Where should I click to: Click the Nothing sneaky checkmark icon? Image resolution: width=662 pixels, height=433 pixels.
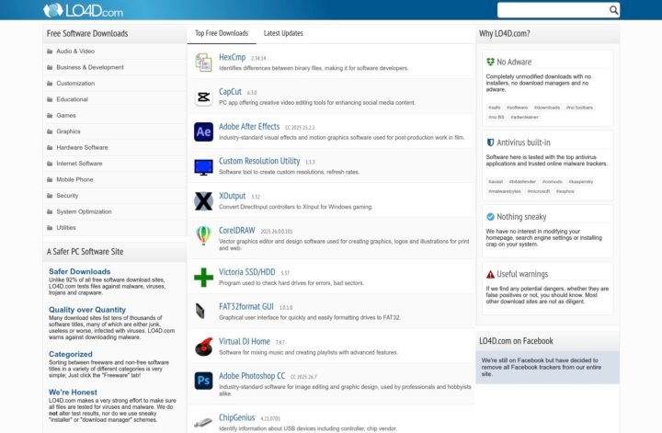coord(490,217)
